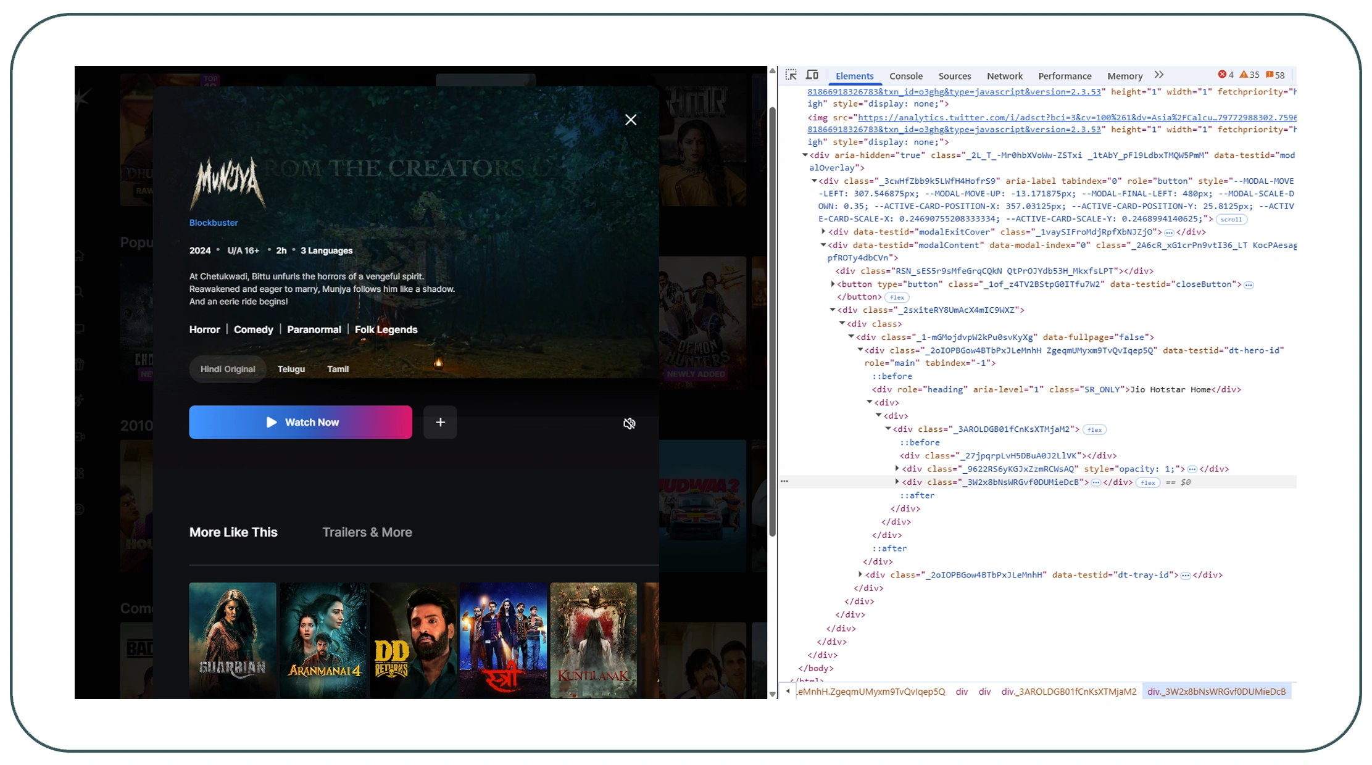
Task: Select the RSN_sES5r9sMfeGrqCQkN div node
Action: [994, 271]
